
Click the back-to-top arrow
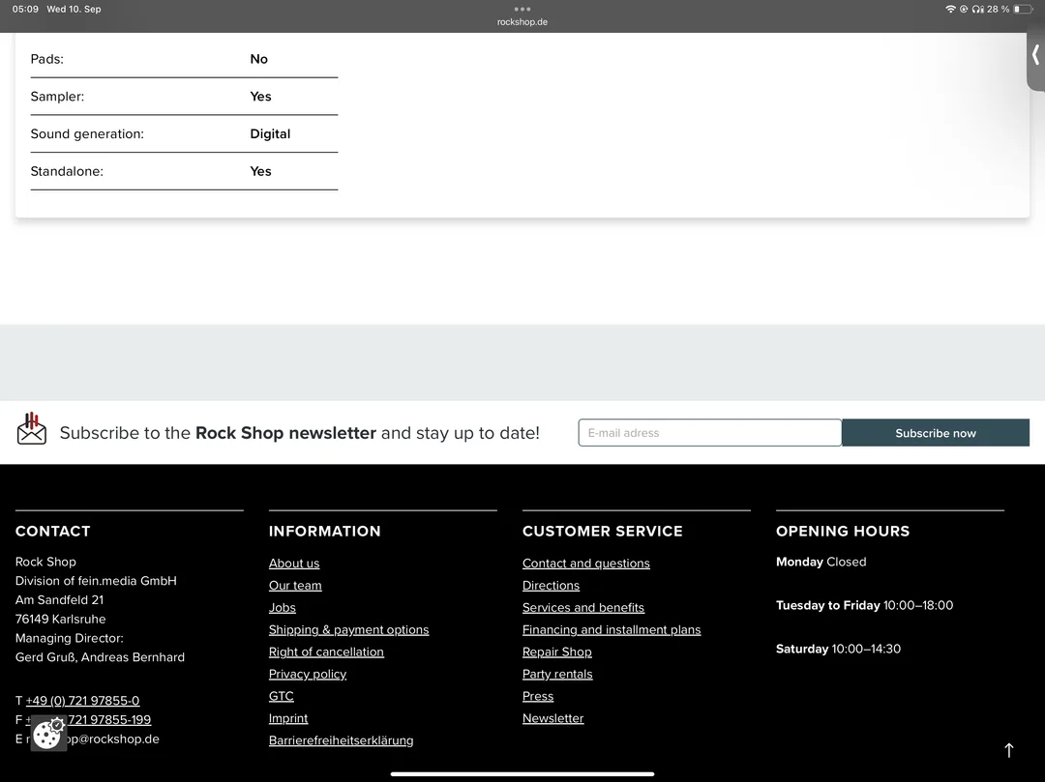tap(1008, 750)
